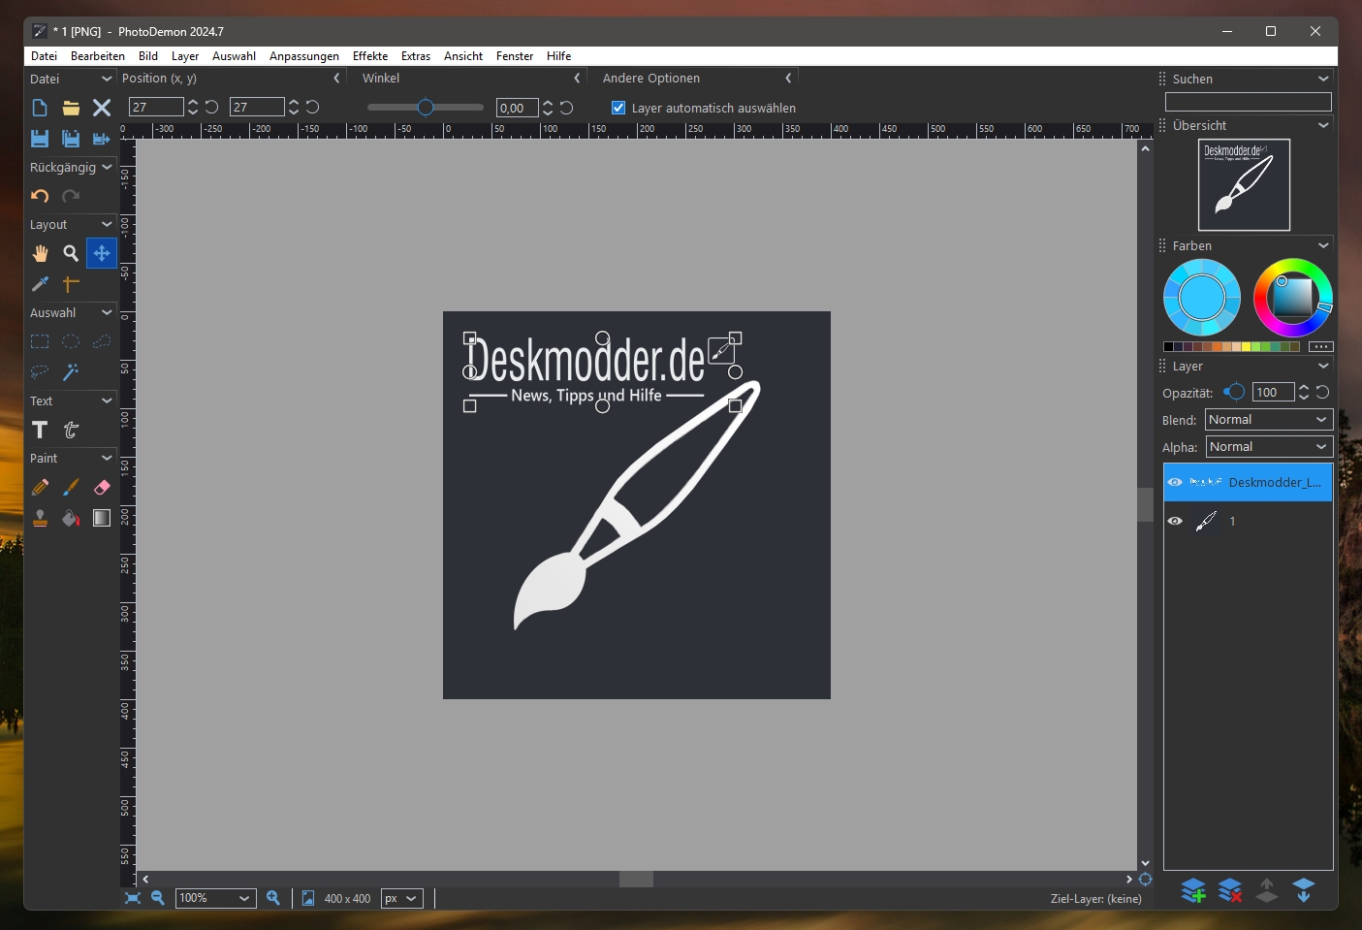
Task: Select the Paint bucket fill tool
Action: 71,518
